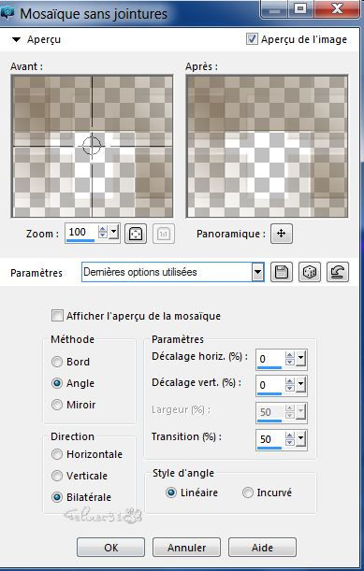Click the randomize parameters dice icon
The image size is (364, 571).
click(x=310, y=272)
